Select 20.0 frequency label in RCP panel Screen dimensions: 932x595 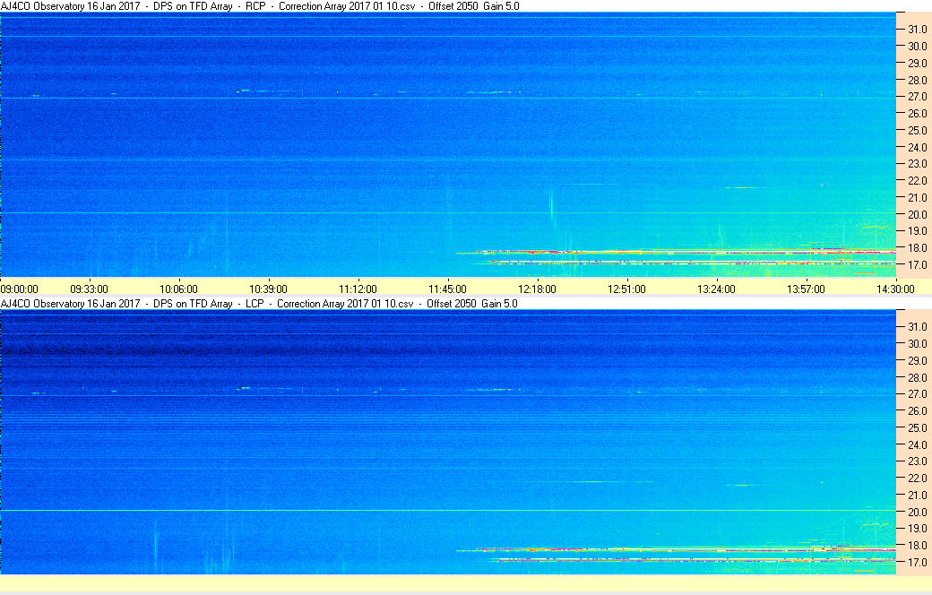click(917, 214)
